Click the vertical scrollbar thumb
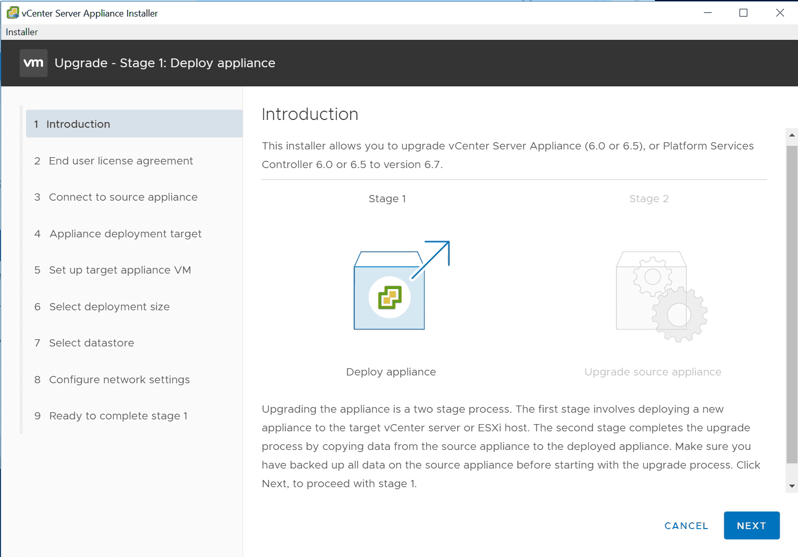The height and width of the screenshot is (557, 798). pos(792,304)
